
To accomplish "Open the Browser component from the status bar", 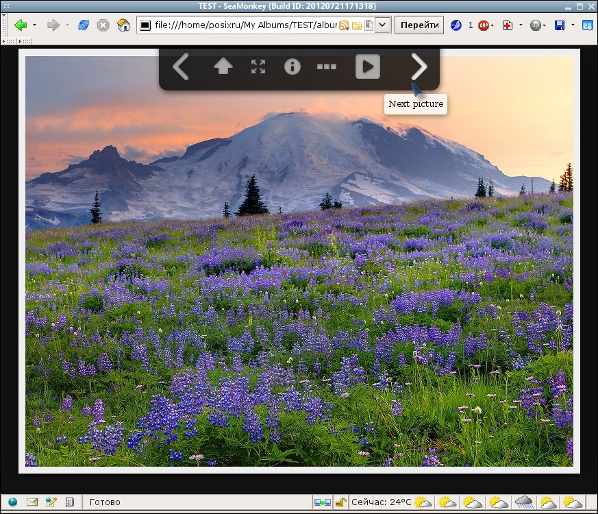I will click(x=12, y=502).
